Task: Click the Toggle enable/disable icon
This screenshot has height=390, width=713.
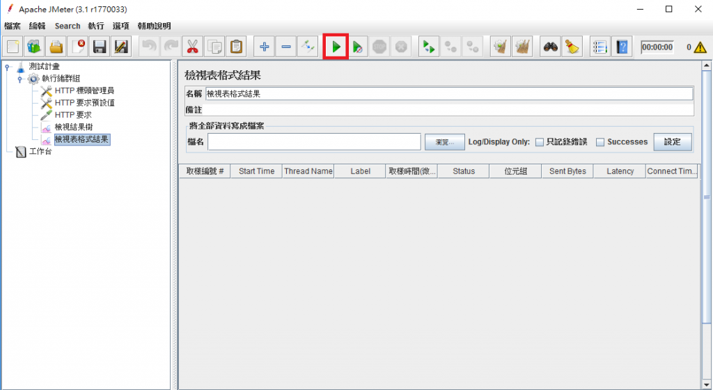Action: (307, 47)
